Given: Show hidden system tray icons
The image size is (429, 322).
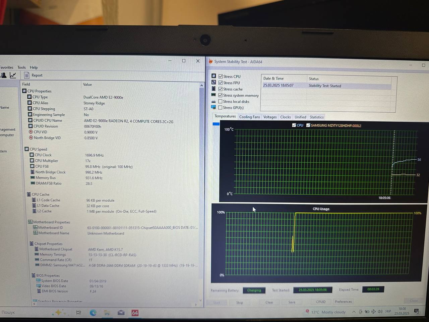Looking at the screenshot, I should click(x=354, y=312).
